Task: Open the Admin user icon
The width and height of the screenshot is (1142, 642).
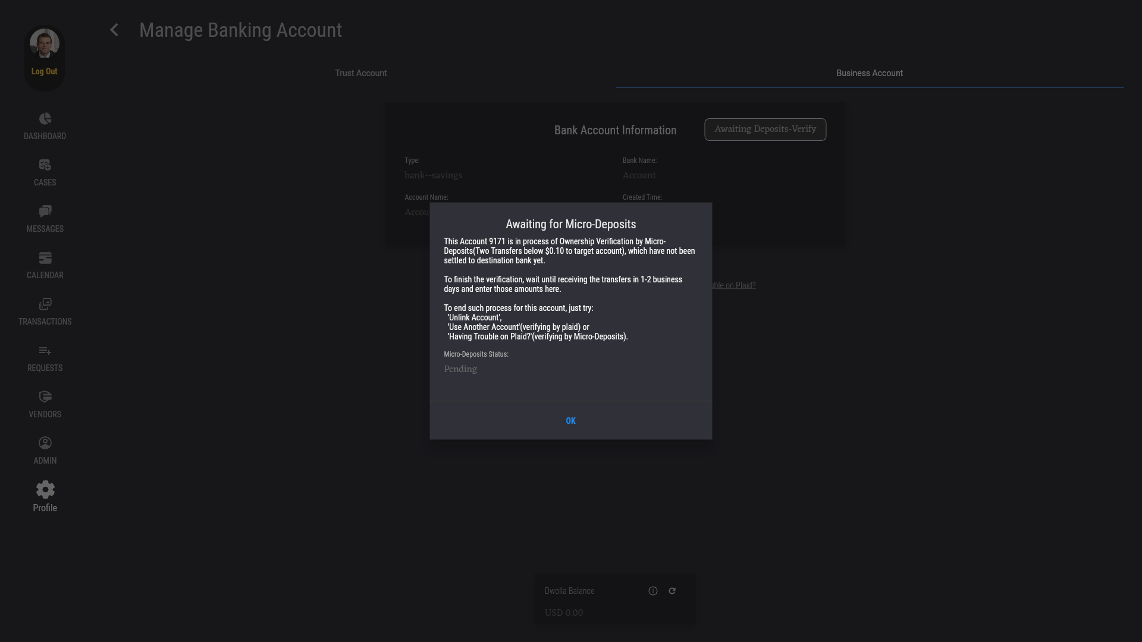Action: coord(45,443)
